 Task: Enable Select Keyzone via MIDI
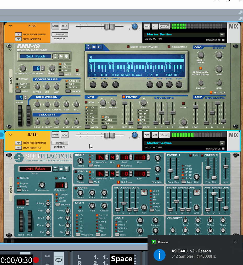[x=128, y=47]
